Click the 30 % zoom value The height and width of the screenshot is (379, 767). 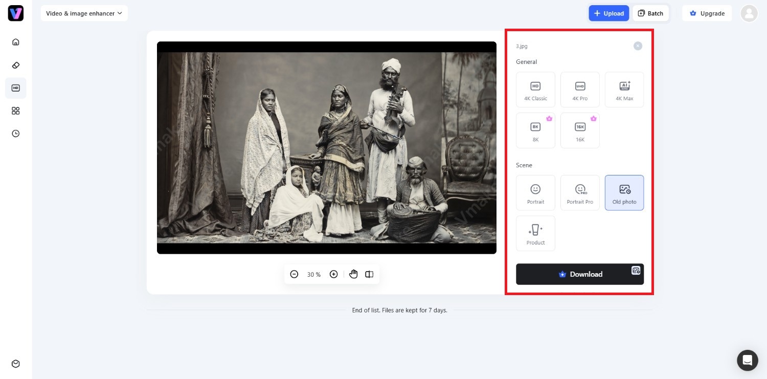314,275
